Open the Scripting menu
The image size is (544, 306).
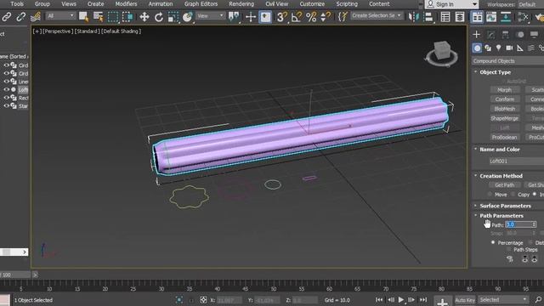coord(347,3)
